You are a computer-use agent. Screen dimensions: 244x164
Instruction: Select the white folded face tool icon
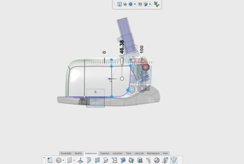(x=106, y=160)
